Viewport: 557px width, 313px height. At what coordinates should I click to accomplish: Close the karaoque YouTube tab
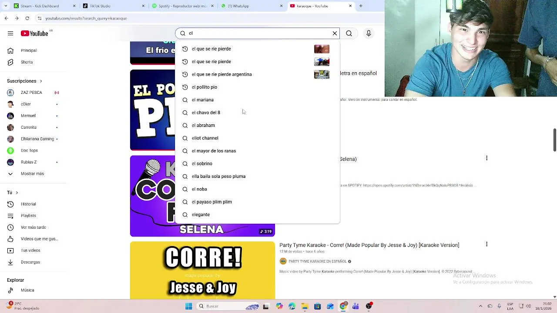pos(350,6)
